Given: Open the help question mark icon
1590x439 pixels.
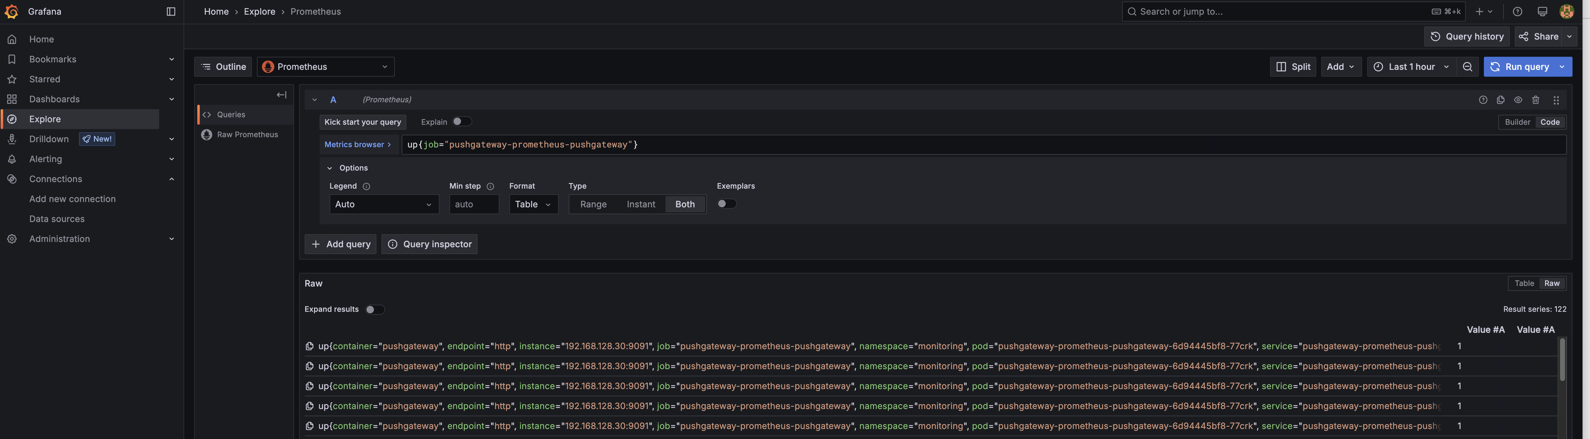Looking at the screenshot, I should pos(1517,12).
